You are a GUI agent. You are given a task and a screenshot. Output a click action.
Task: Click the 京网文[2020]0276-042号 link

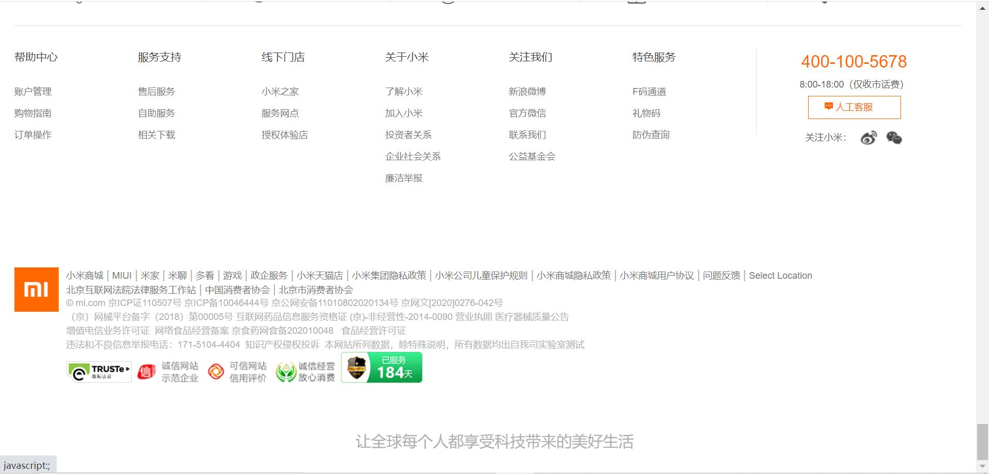452,303
